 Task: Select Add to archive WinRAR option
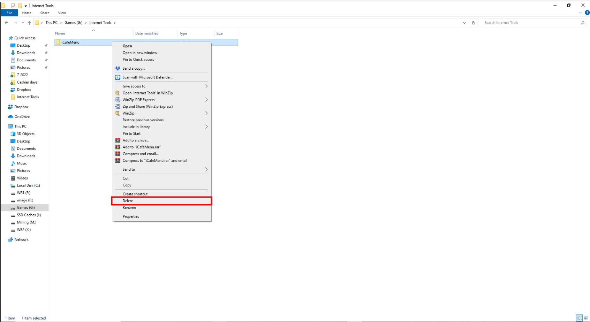[136, 140]
